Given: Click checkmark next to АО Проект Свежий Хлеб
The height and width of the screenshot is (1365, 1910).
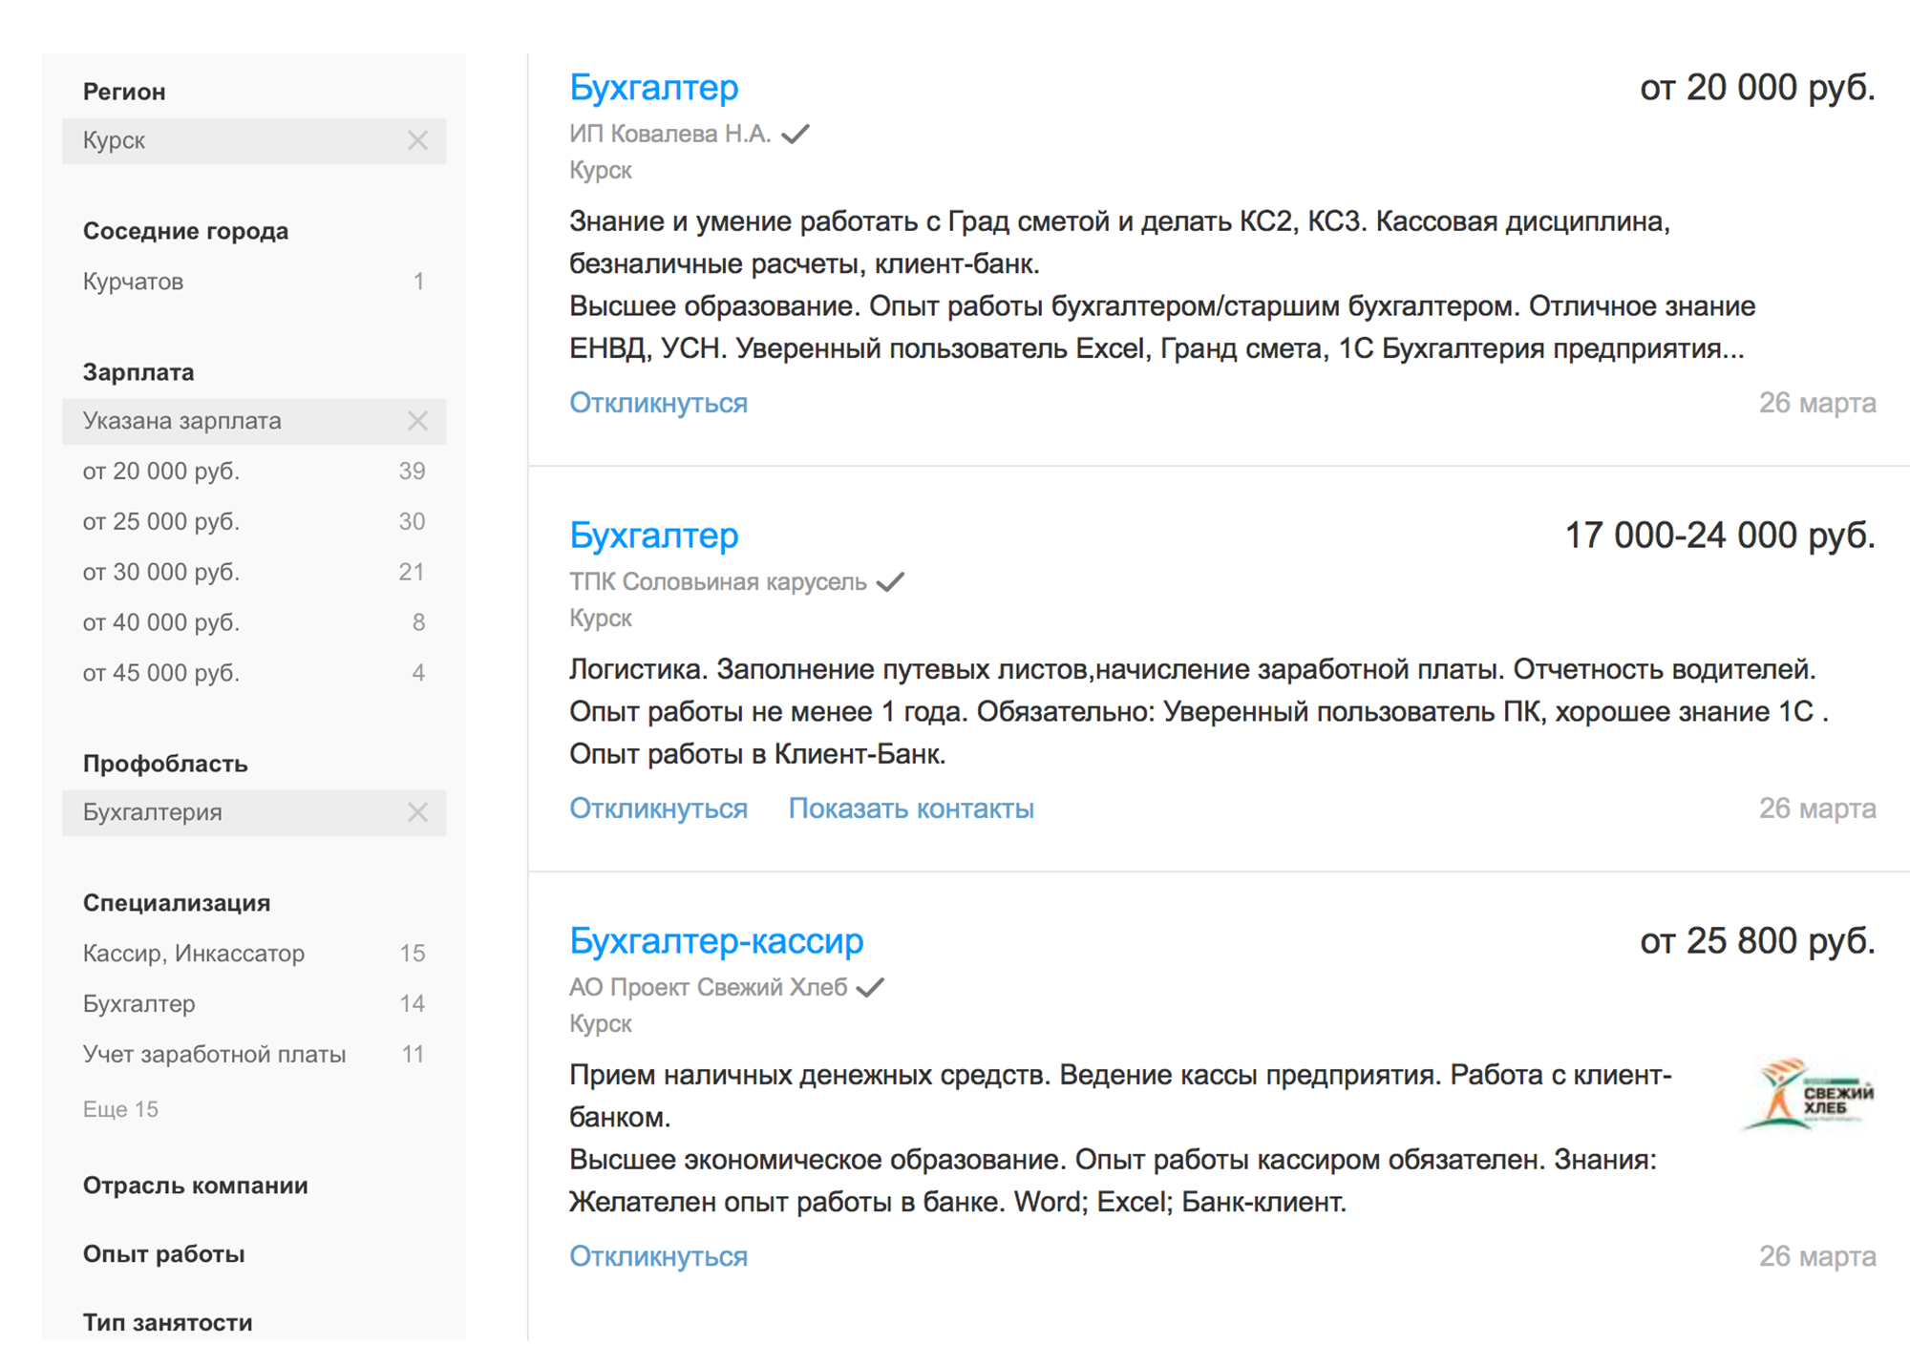Looking at the screenshot, I should (x=870, y=987).
